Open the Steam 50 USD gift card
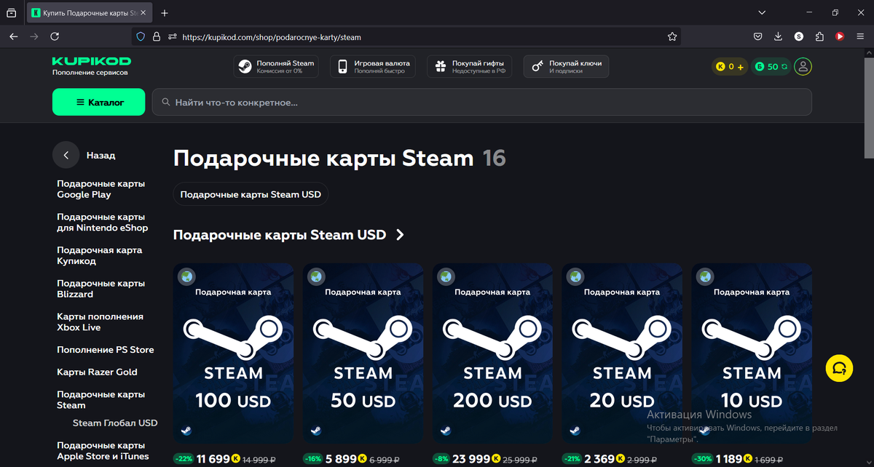This screenshot has height=467, width=874. click(x=363, y=354)
